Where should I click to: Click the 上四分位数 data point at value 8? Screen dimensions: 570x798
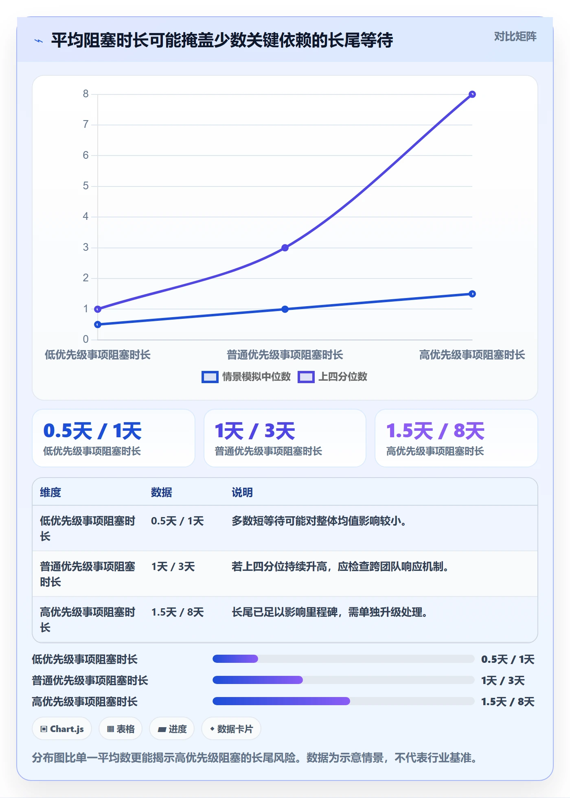tap(472, 94)
